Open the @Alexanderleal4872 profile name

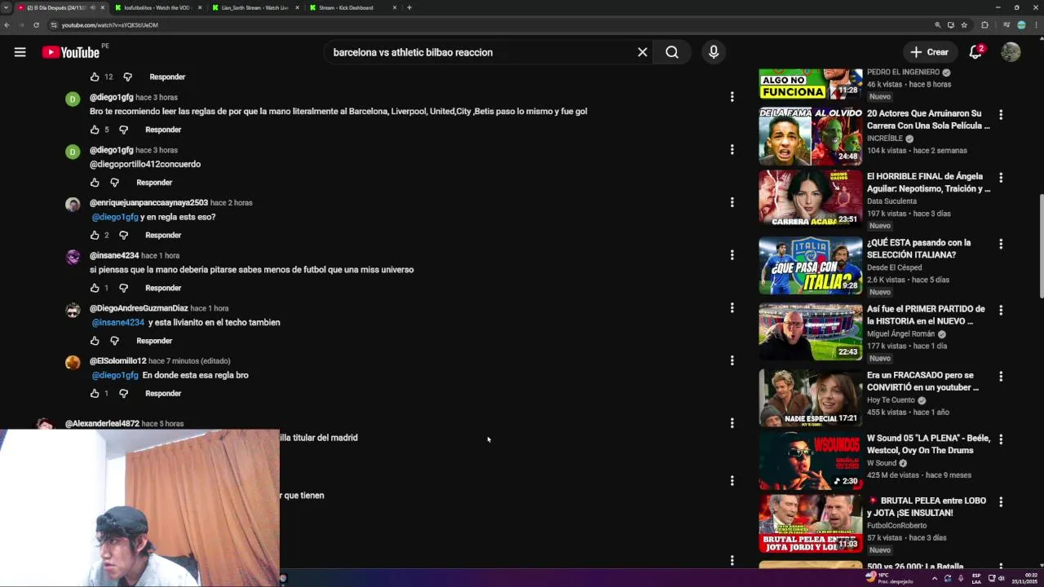(102, 423)
